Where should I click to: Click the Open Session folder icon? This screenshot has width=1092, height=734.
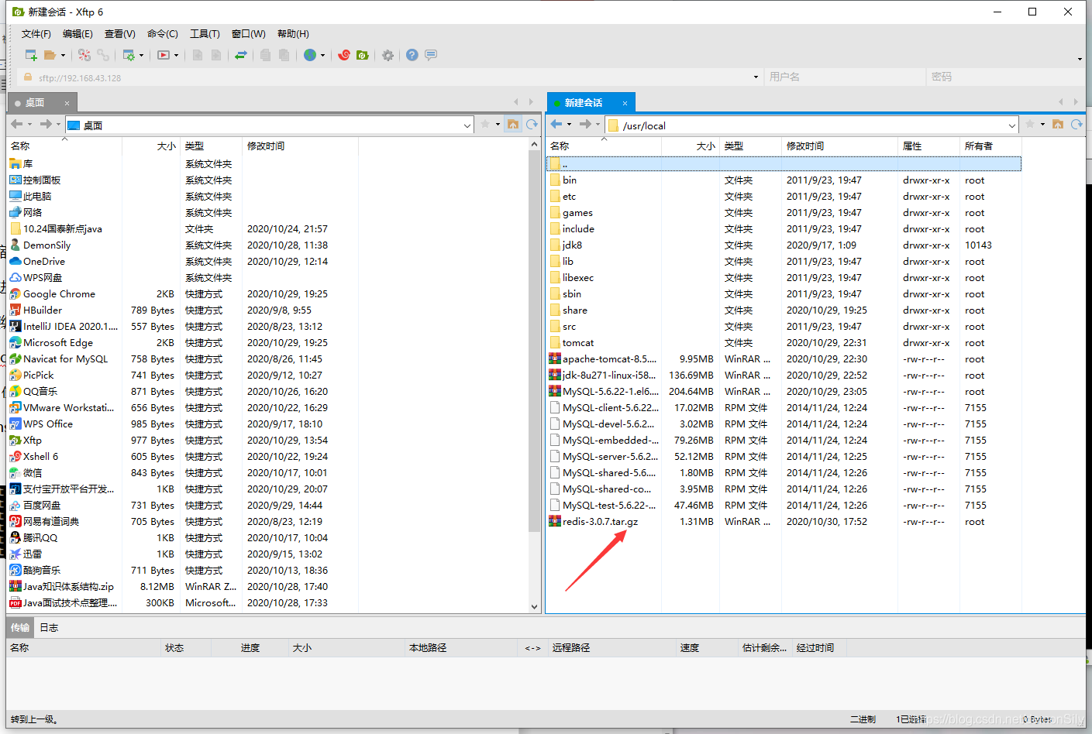[50, 55]
